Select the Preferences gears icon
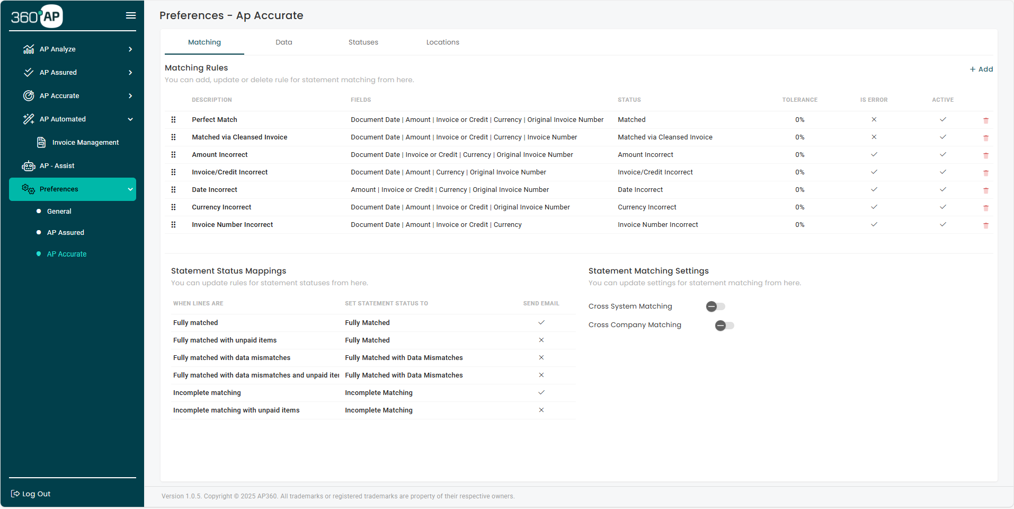 tap(27, 189)
